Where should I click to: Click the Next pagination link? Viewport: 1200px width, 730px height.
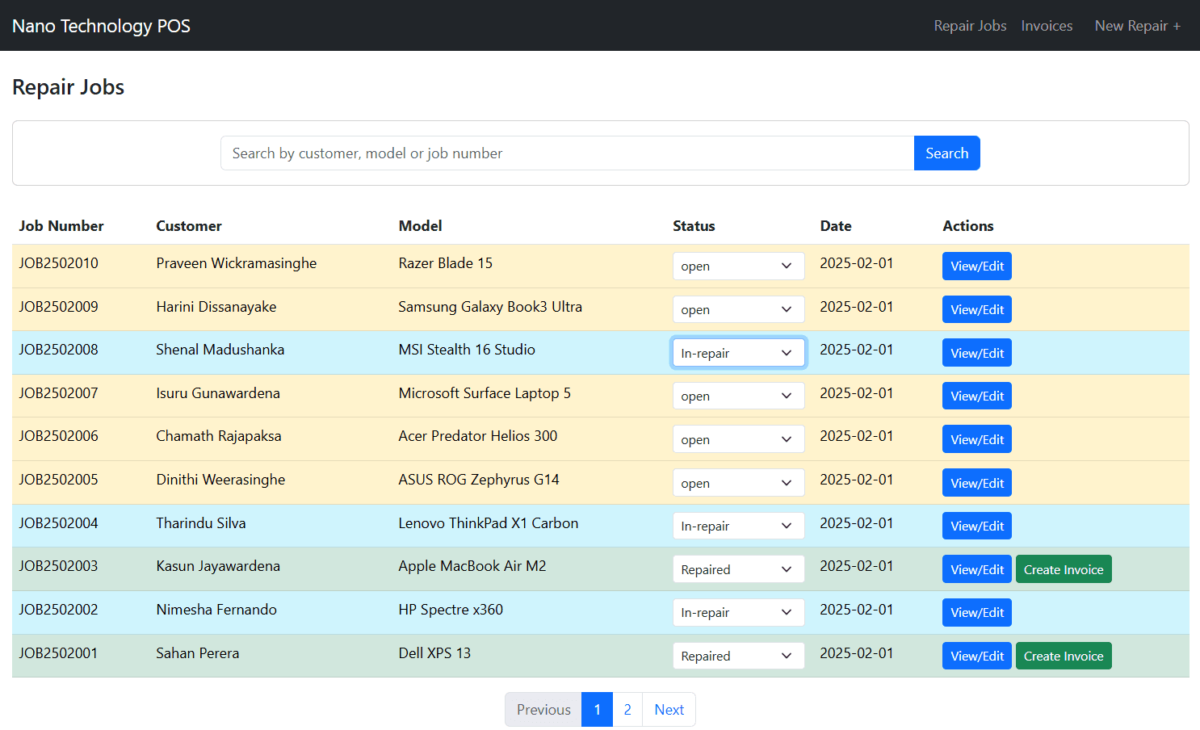coord(669,710)
